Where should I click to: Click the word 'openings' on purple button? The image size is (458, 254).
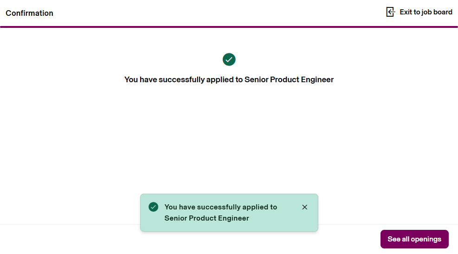pos(426,239)
